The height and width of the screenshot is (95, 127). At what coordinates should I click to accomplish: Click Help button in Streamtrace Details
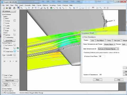coord(119,80)
